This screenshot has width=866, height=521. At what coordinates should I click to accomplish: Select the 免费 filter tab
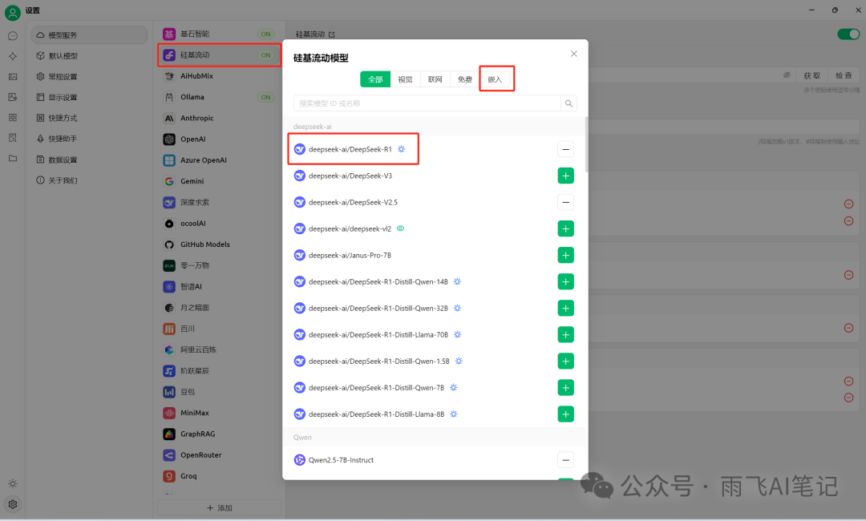point(465,79)
